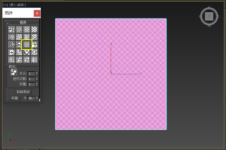Open the [顶] view selection menu
This screenshot has height=150, width=226.
tap(12, 5)
